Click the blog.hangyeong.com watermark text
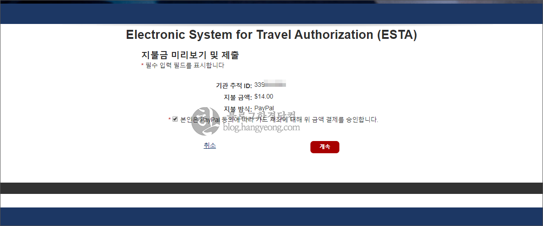This screenshot has width=543, height=226. pyautogui.click(x=262, y=128)
